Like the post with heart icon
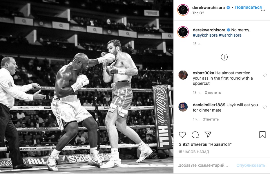The height and width of the screenshot is (174, 270). point(182,135)
